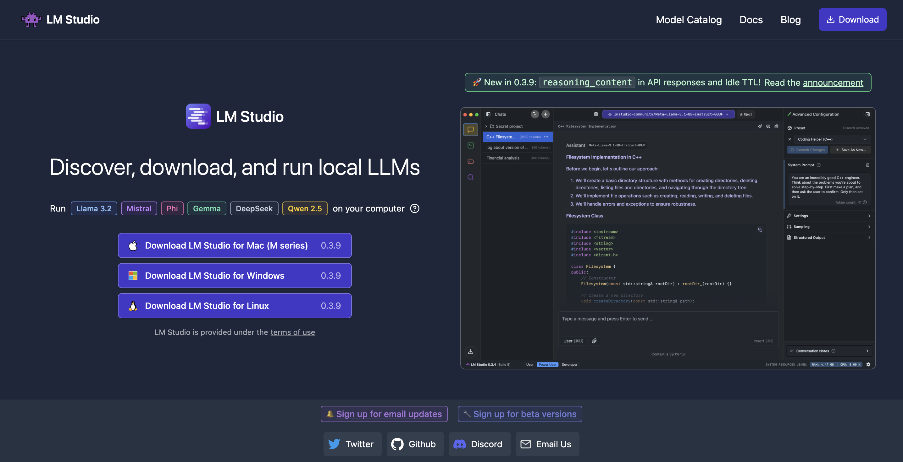This screenshot has width=903, height=462.
Task: Click the Email Us envelope button
Action: (x=547, y=444)
